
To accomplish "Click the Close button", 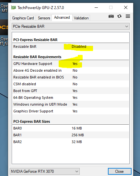I will (120, 171).
